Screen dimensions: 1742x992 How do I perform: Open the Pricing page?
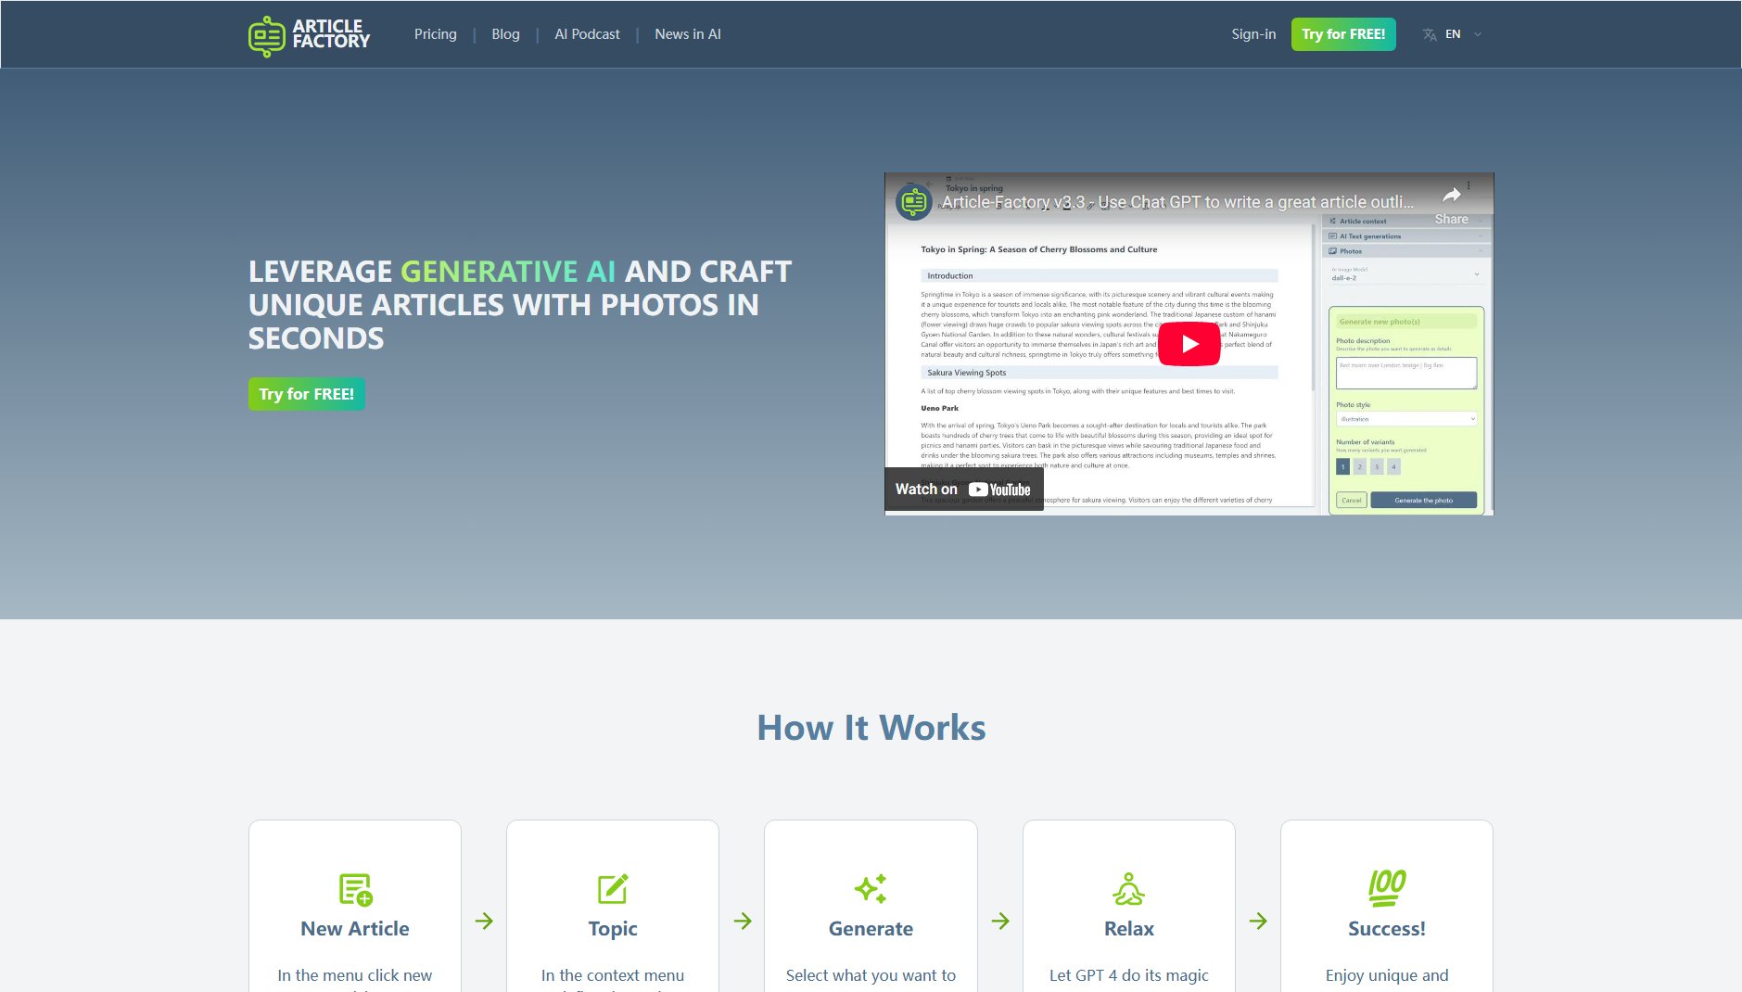(435, 33)
